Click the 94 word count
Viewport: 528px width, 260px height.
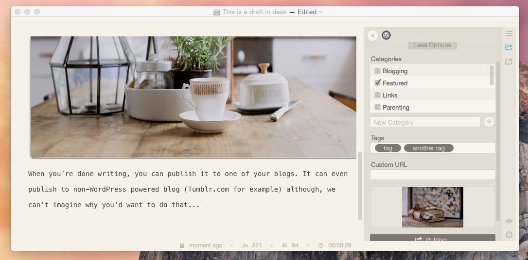coord(295,245)
